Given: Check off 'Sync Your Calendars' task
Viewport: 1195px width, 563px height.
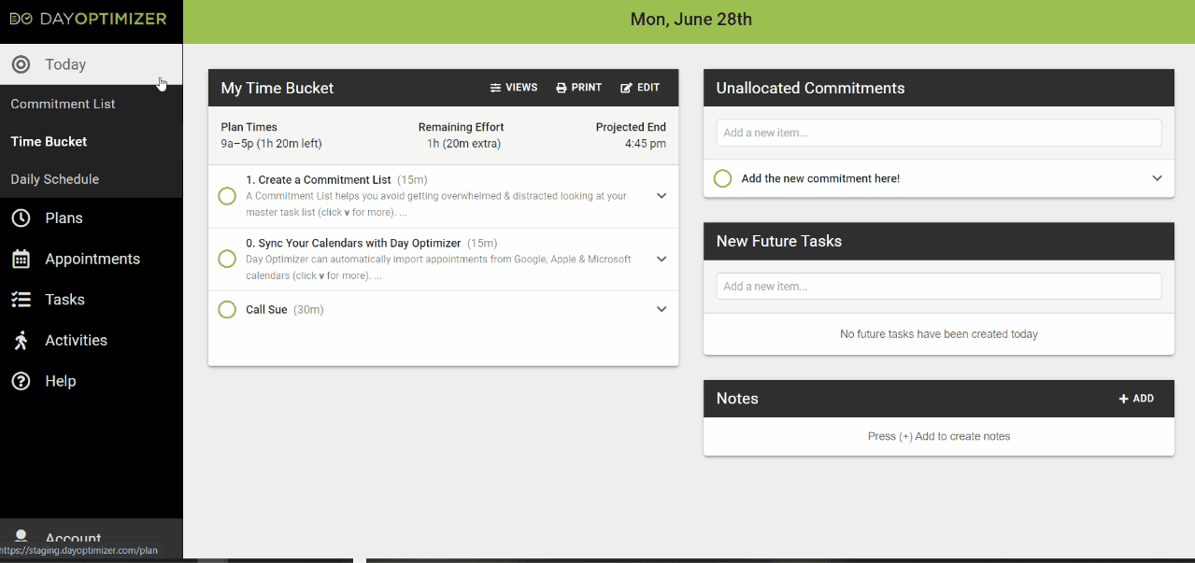Looking at the screenshot, I should coord(227,259).
